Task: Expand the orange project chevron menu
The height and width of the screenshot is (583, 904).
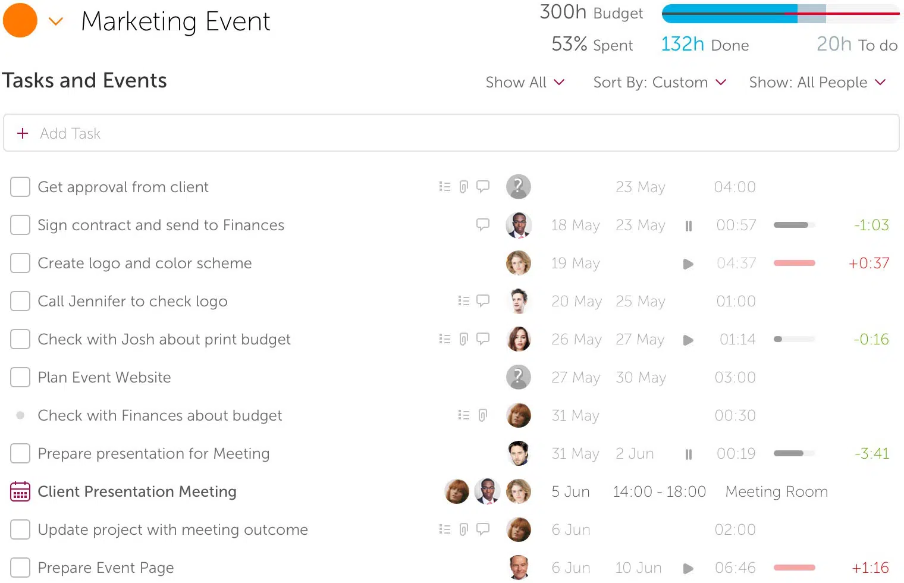Action: (56, 22)
